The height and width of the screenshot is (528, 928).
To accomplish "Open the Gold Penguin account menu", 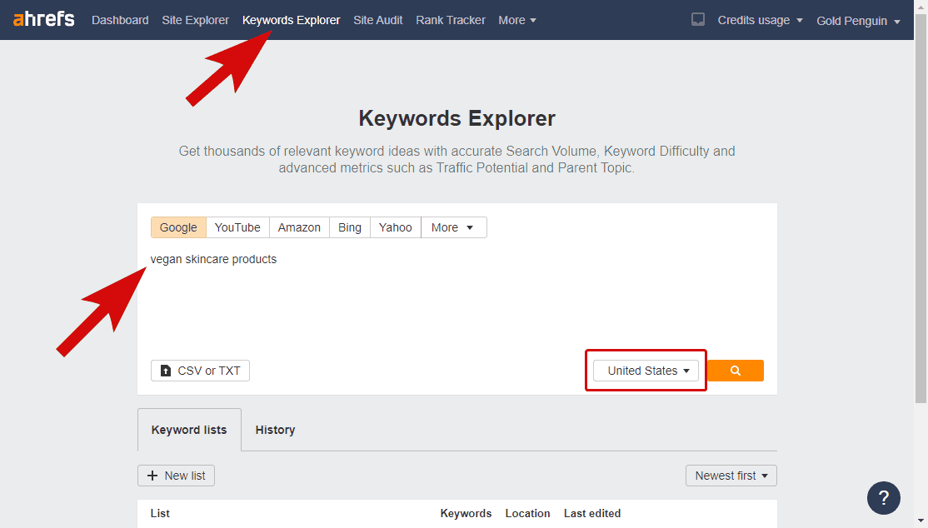I will click(858, 21).
